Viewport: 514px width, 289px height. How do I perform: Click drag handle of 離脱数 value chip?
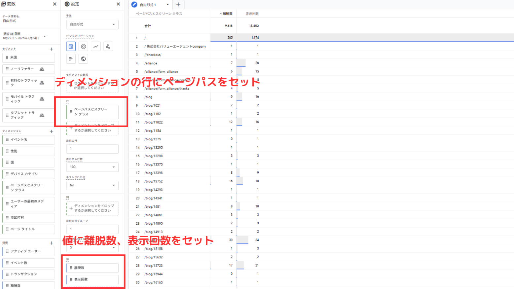(71, 268)
